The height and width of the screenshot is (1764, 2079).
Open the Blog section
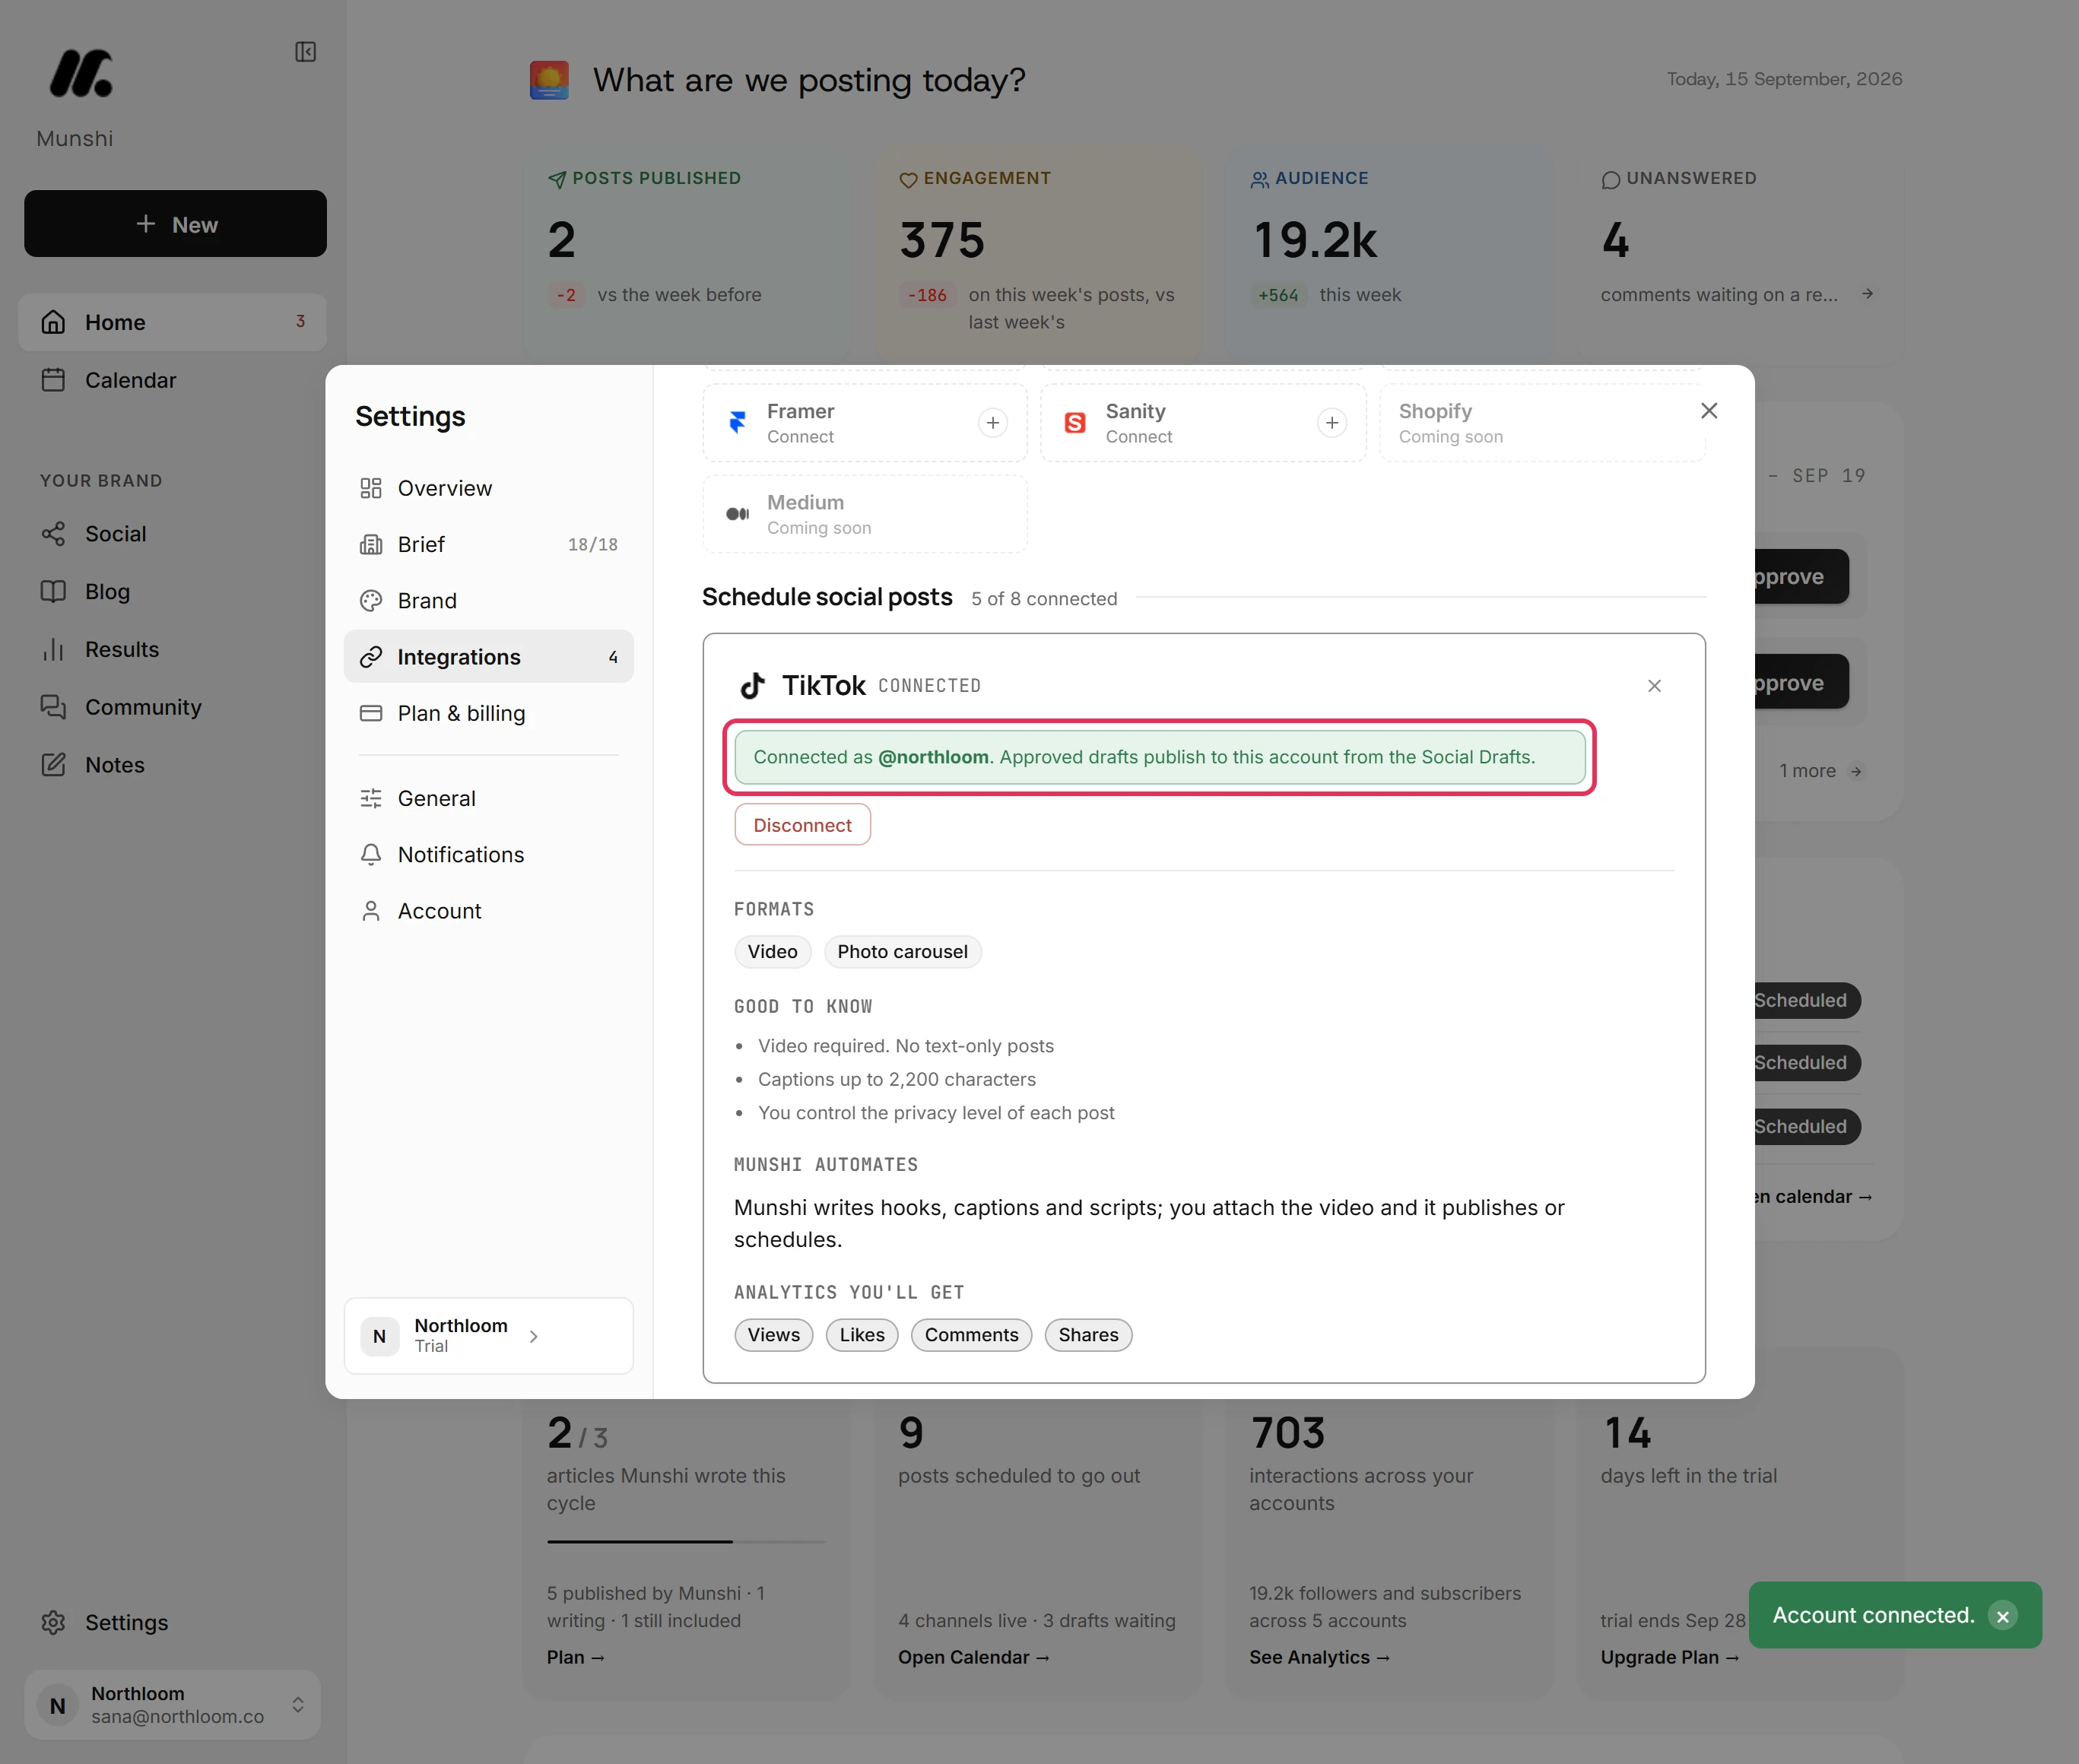[x=172, y=591]
